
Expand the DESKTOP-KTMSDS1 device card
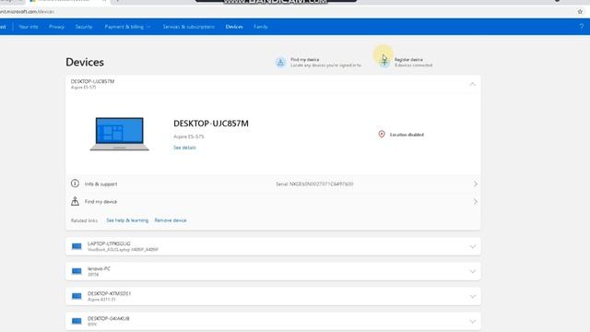[473, 297]
